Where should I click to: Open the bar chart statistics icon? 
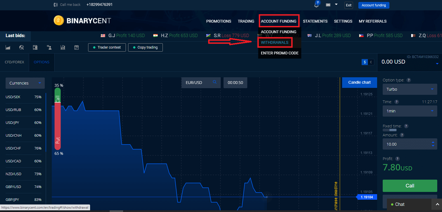point(63,47)
